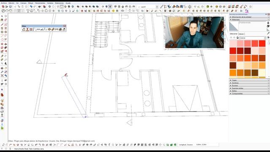Screen dimensions: 270x152
Task: Click the dimension tool in Dibac toolbar
Action: click(57, 30)
